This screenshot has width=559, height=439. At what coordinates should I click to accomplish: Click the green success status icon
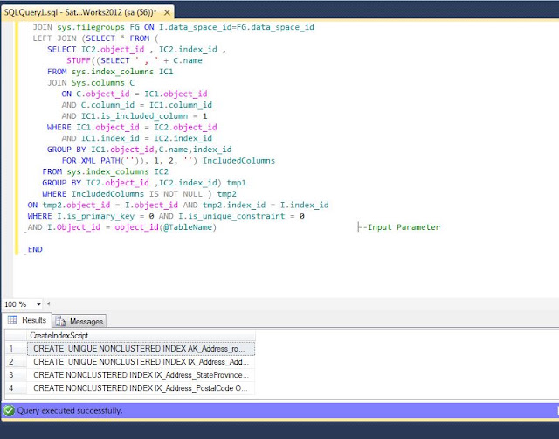(9, 411)
